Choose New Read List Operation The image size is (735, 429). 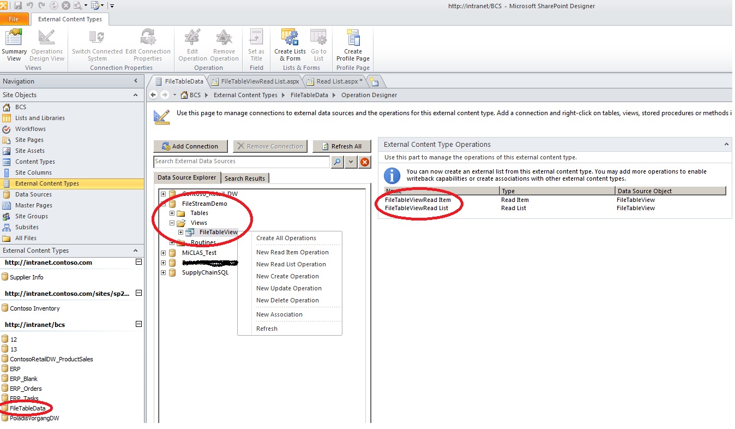[291, 264]
